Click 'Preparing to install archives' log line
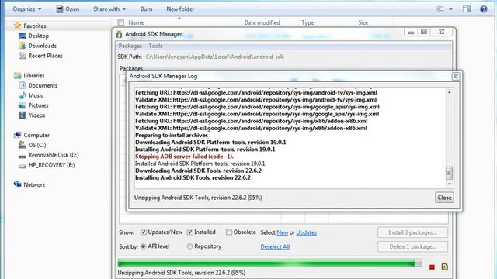The image size is (497, 279). [x=172, y=135]
